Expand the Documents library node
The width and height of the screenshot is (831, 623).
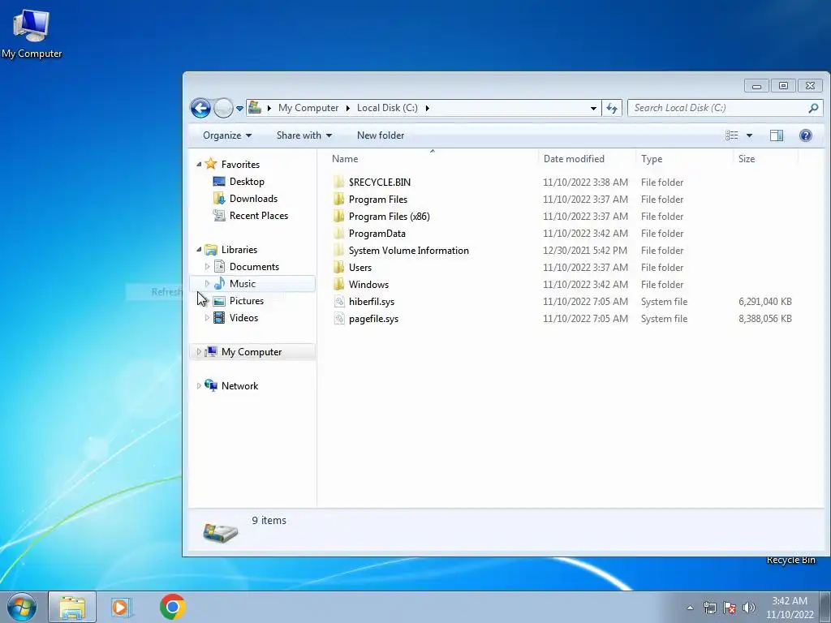click(x=207, y=266)
